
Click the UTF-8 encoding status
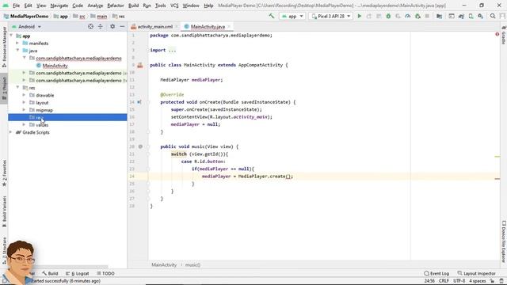[x=459, y=281]
